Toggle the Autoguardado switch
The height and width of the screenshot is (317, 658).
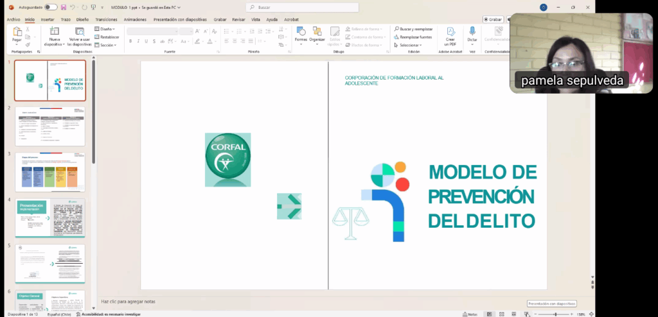51,7
